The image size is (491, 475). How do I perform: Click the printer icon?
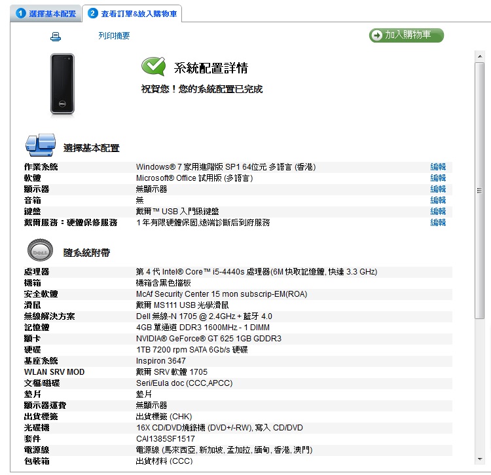[x=56, y=37]
